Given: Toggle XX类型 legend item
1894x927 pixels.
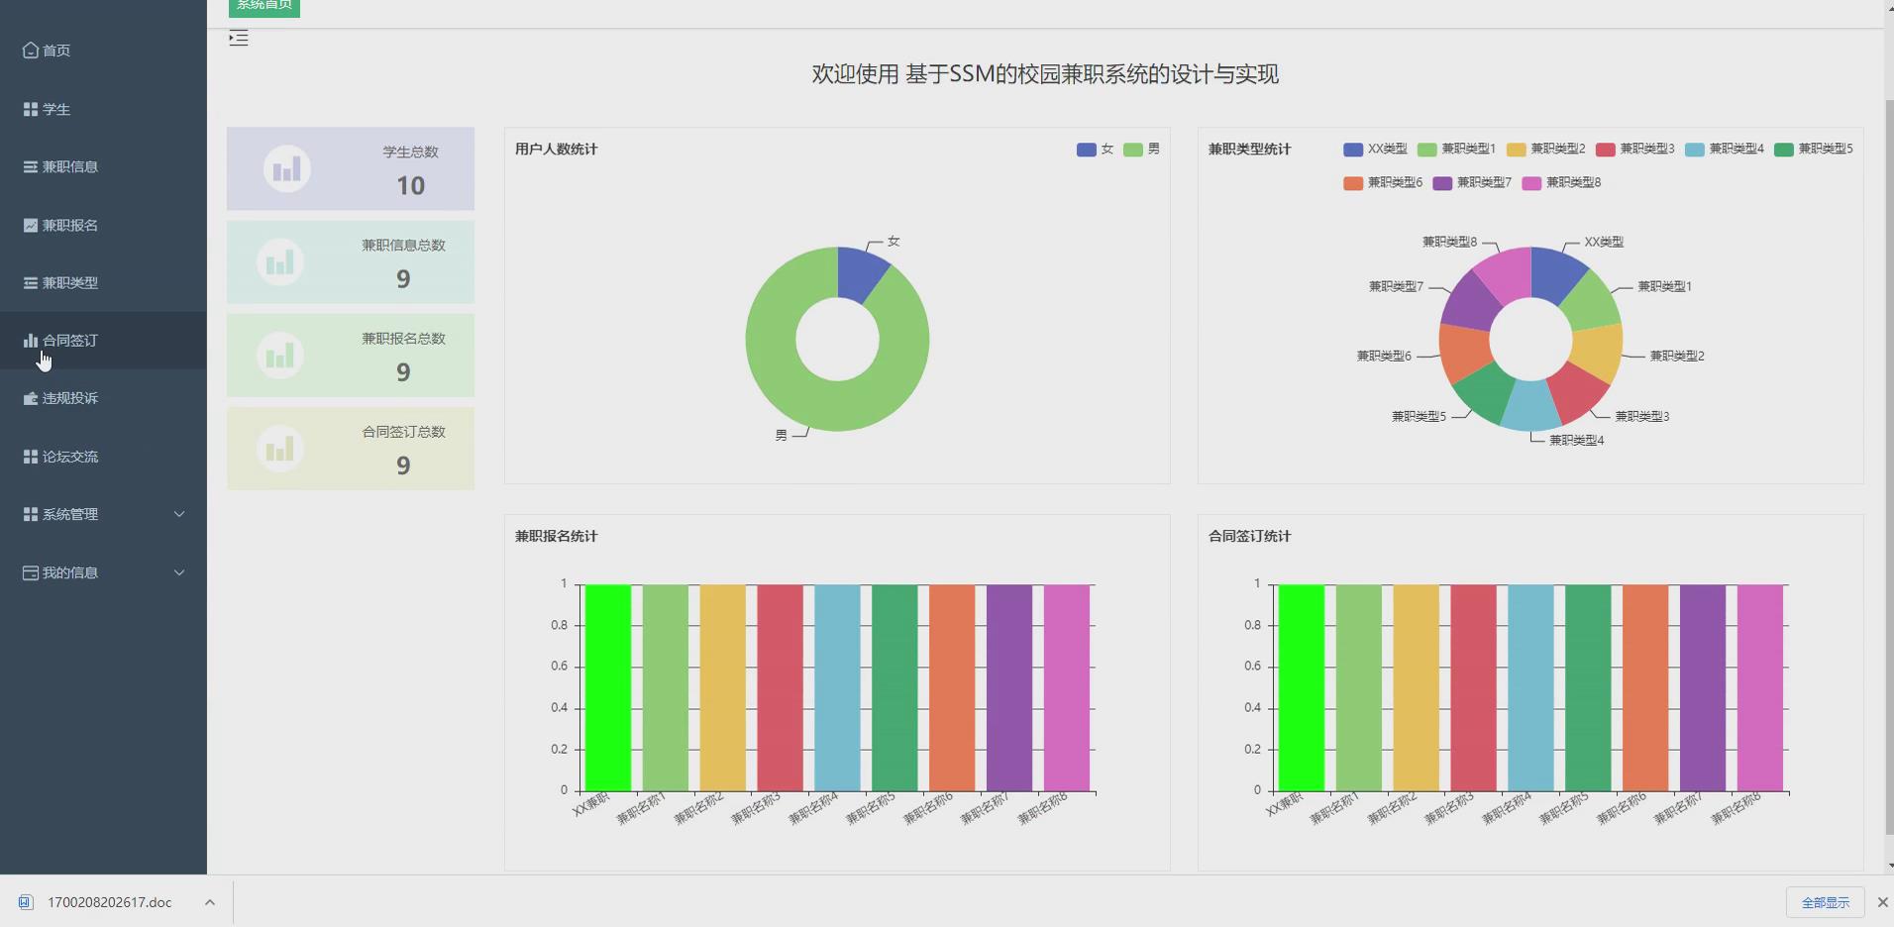Looking at the screenshot, I should 1375,150.
